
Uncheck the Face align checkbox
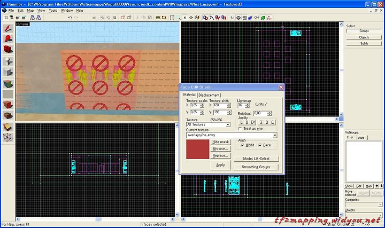click(260, 145)
